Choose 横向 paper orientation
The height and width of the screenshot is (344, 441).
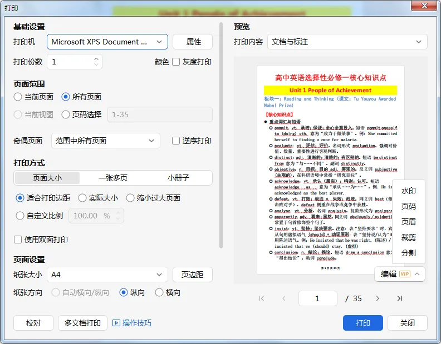(159, 293)
